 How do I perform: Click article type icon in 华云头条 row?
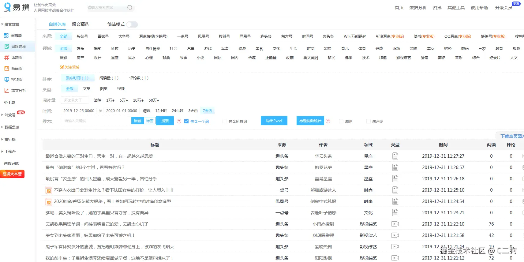(x=395, y=156)
